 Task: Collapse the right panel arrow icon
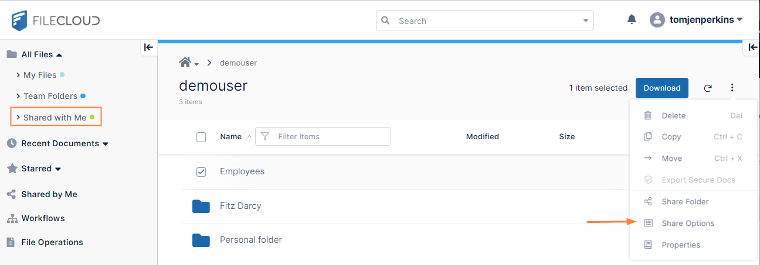click(752, 48)
